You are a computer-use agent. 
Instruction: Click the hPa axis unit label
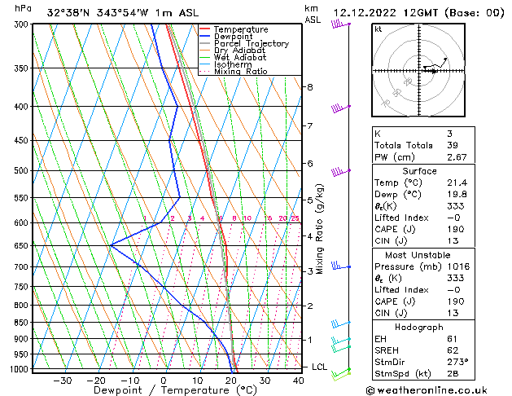[23, 8]
